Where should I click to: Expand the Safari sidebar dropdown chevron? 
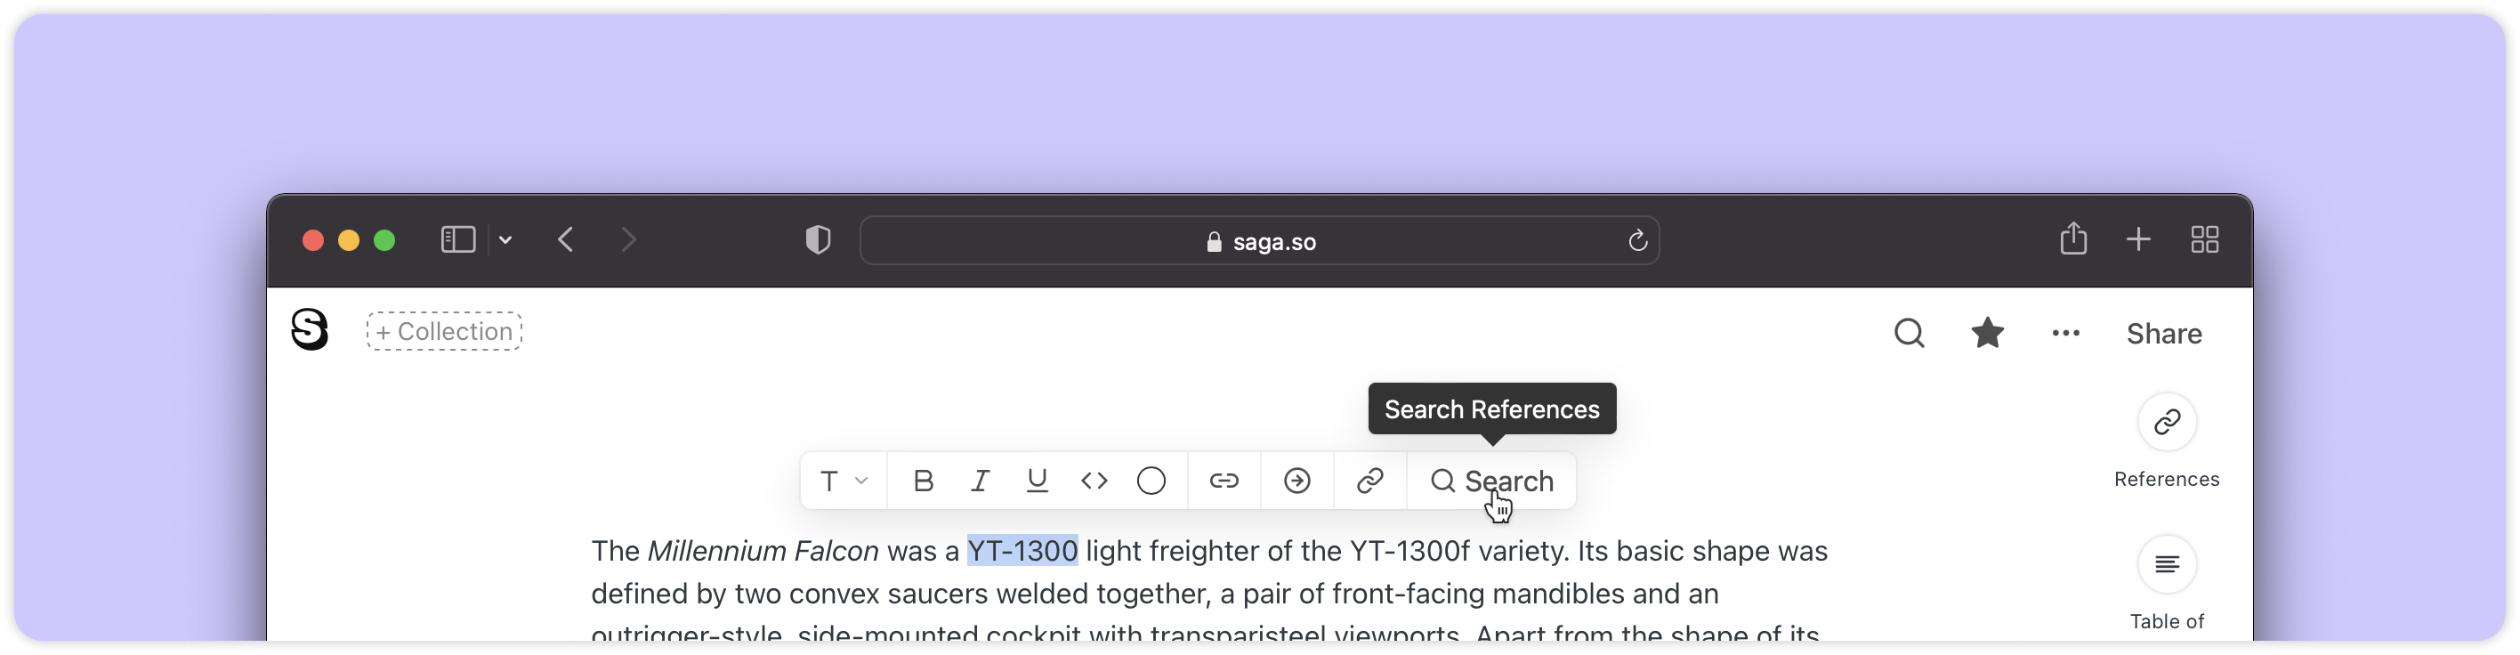[x=505, y=240]
